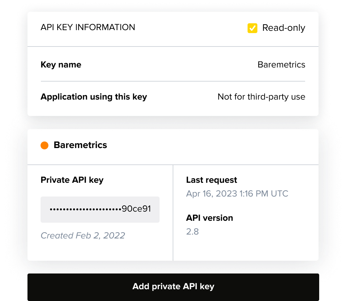
Task: Click the Baremetrics key name value
Action: pos(281,65)
